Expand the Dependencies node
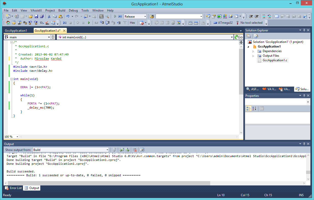The image size is (314, 200). click(253, 51)
